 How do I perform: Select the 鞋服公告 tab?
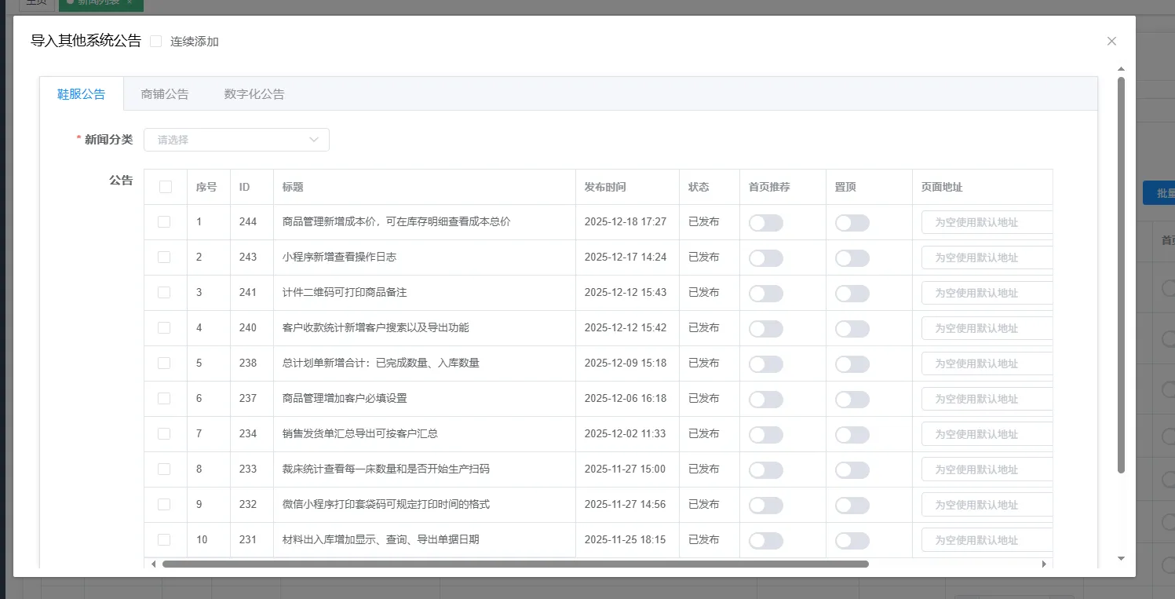82,94
